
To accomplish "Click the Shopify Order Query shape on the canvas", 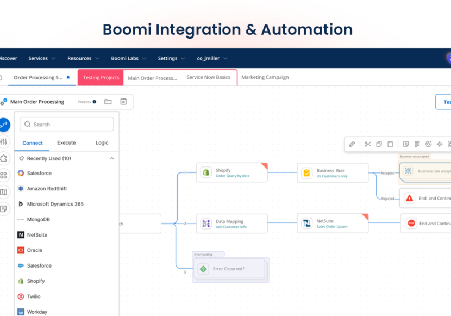I will [231, 172].
